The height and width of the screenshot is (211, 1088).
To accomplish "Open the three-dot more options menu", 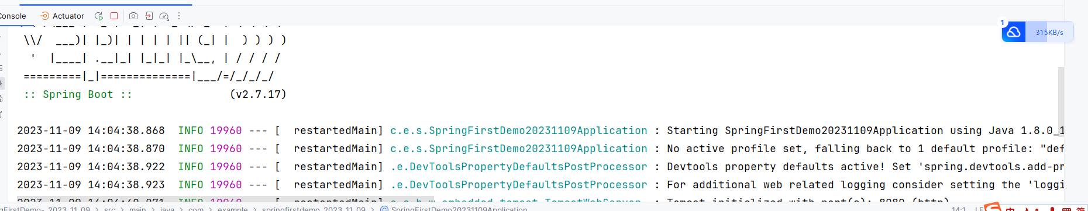I will point(179,16).
